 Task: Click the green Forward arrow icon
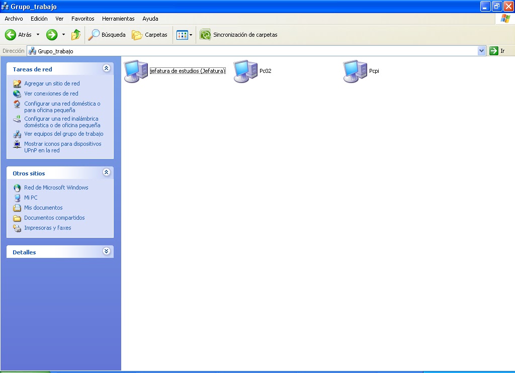click(52, 35)
